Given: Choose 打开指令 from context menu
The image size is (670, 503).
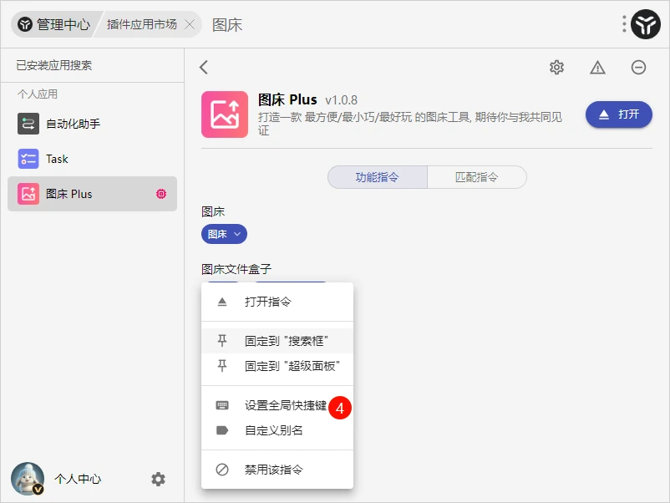Looking at the screenshot, I should point(277,302).
